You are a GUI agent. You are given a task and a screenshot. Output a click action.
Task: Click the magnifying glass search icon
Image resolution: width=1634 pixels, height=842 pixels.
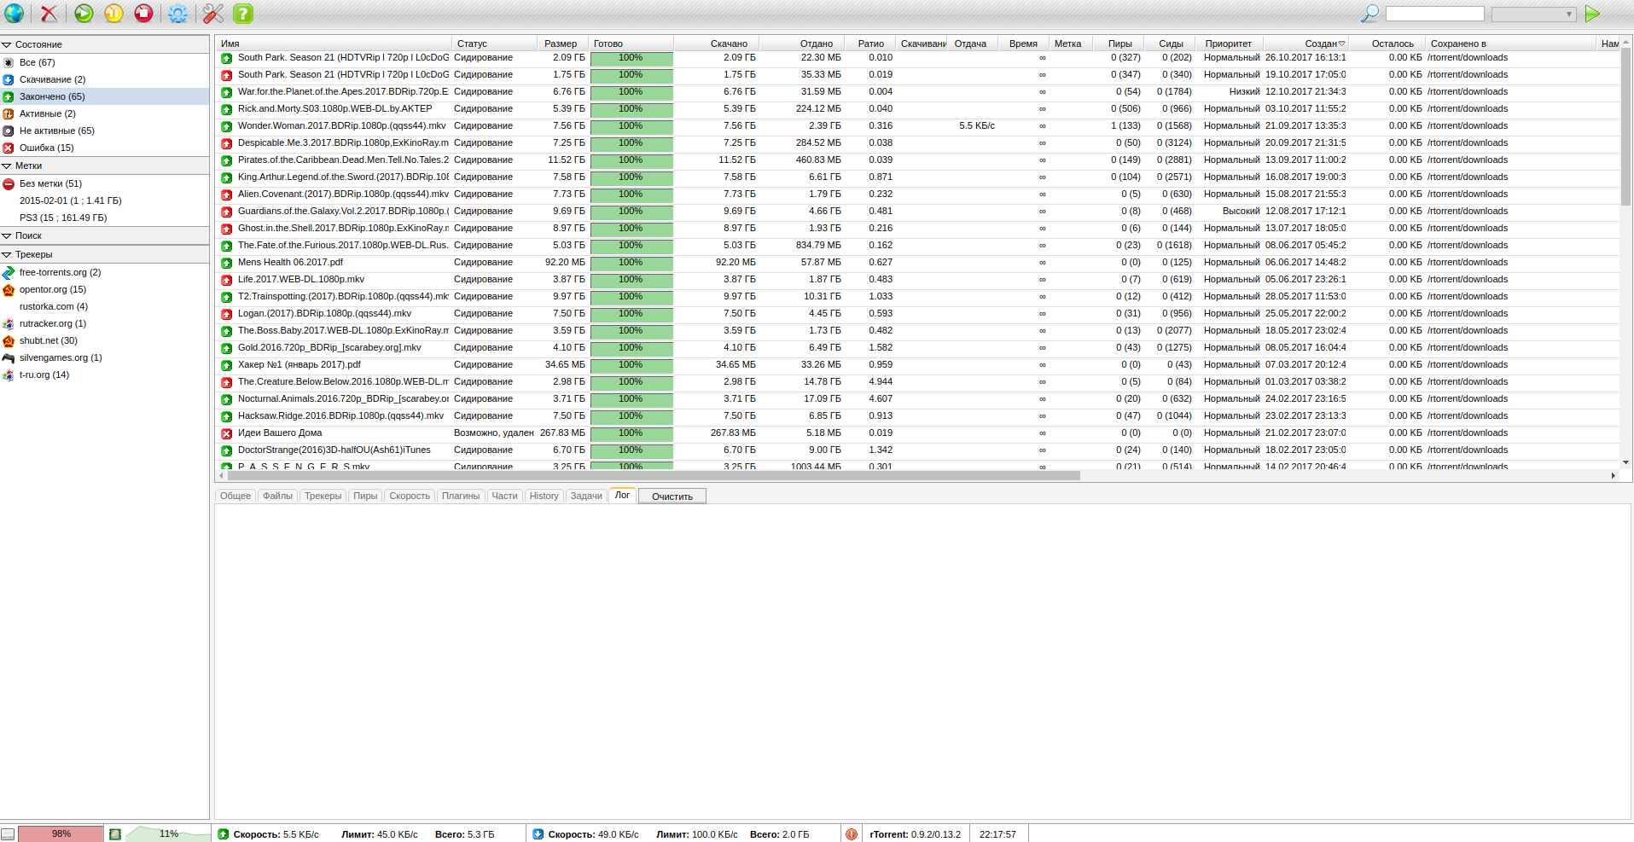[x=1369, y=14]
